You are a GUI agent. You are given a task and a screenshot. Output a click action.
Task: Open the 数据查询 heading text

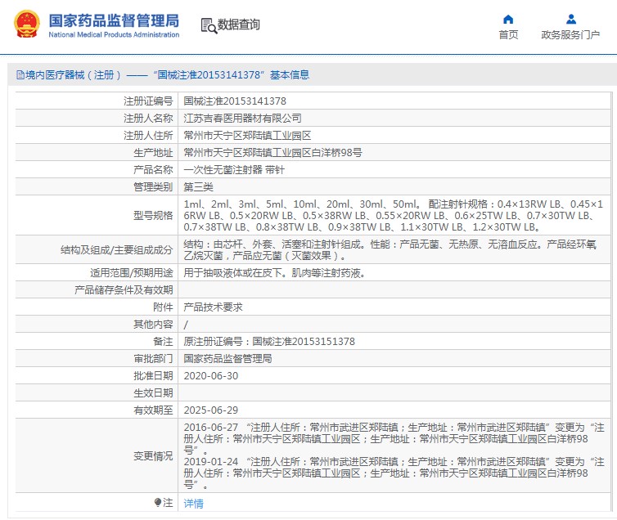point(238,25)
